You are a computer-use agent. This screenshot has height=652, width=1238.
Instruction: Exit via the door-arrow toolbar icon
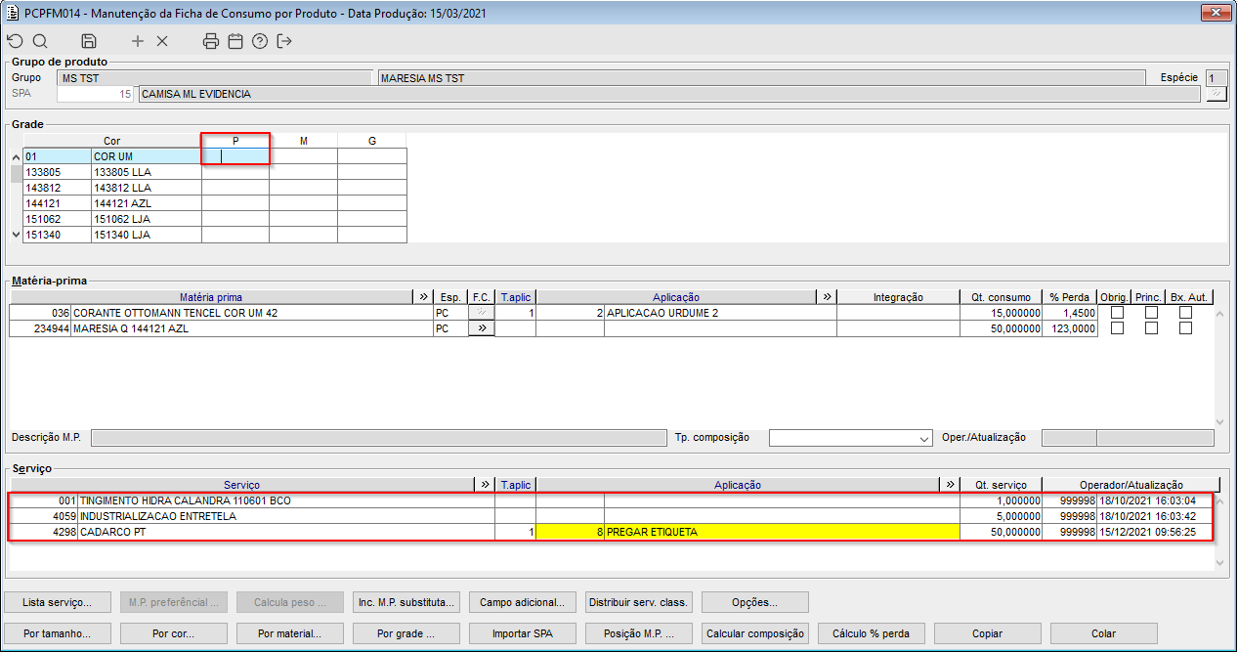coord(284,41)
